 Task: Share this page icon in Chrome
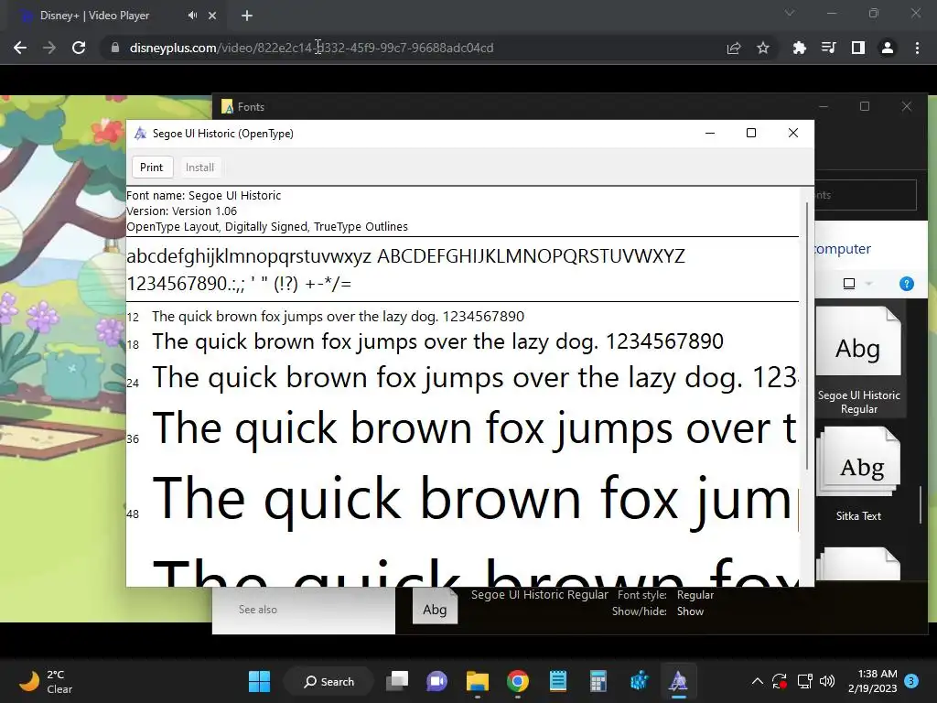pos(734,48)
